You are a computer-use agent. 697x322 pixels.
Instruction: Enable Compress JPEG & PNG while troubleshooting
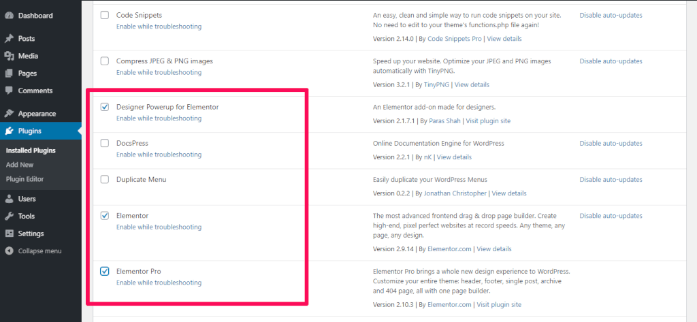[x=159, y=72]
